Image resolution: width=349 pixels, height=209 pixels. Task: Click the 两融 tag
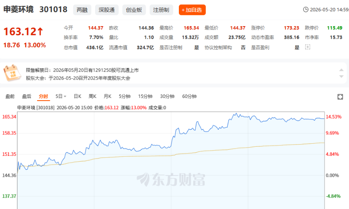coord(82,10)
